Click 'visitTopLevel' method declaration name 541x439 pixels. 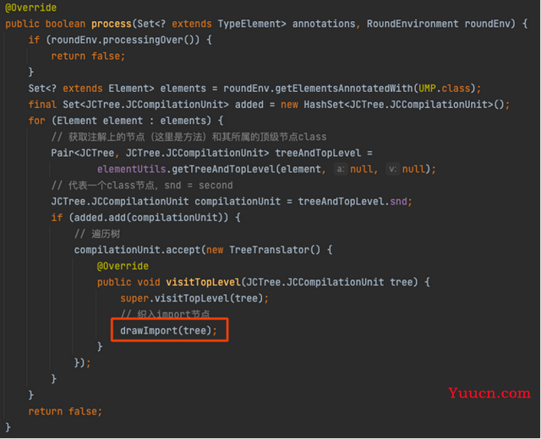[x=203, y=282]
